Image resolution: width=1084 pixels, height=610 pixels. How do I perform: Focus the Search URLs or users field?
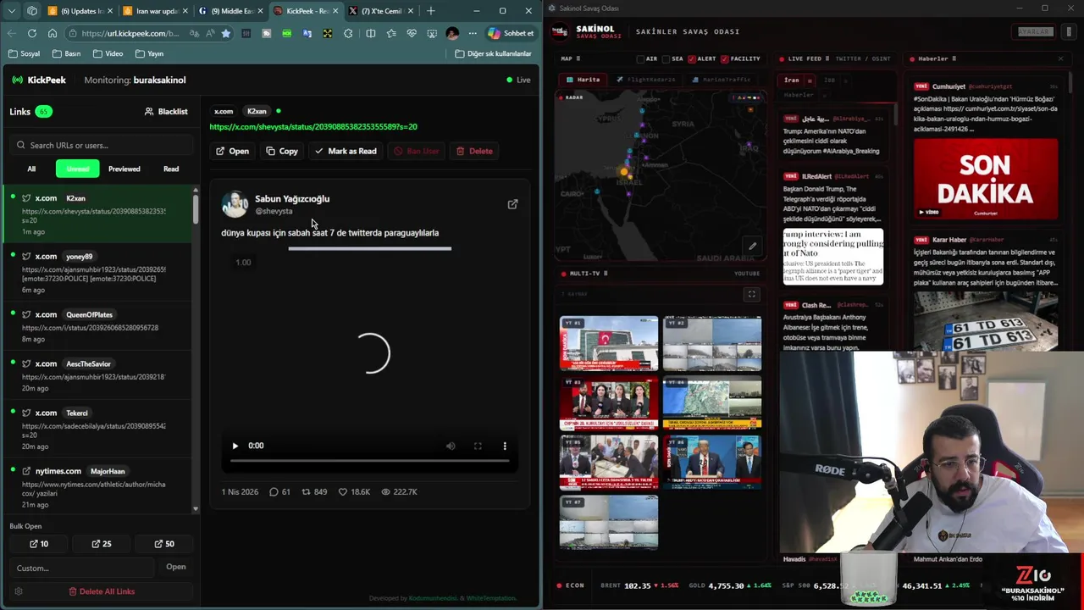tap(100, 145)
